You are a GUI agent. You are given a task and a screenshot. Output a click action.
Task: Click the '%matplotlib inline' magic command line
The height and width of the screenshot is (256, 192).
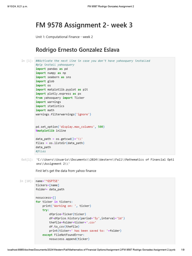[x=51, y=131]
